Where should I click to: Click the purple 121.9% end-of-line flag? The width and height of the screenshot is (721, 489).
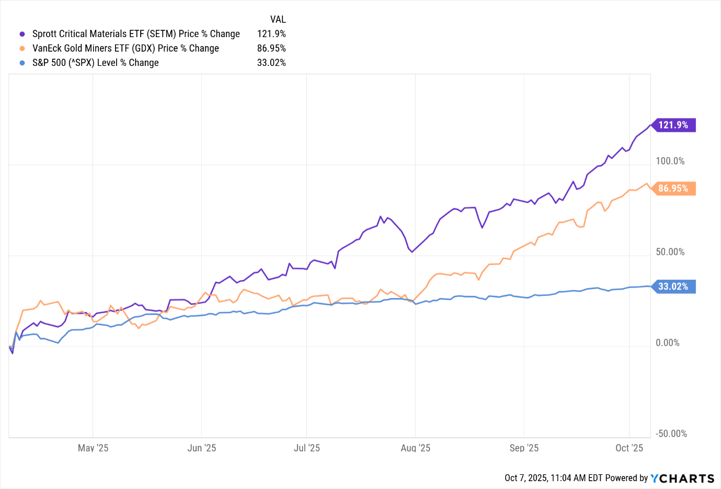coord(673,125)
